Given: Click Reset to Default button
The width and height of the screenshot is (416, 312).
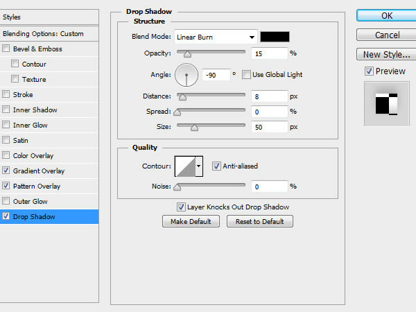Looking at the screenshot, I should (x=260, y=221).
